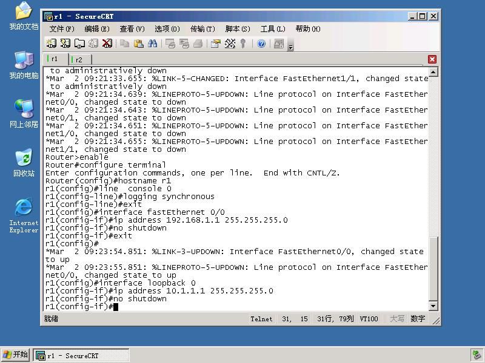
Task: Open the 文件(F) menu
Action: (62, 29)
